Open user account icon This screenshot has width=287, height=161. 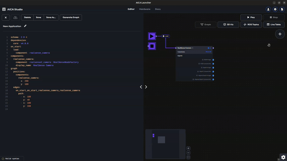point(268,9)
